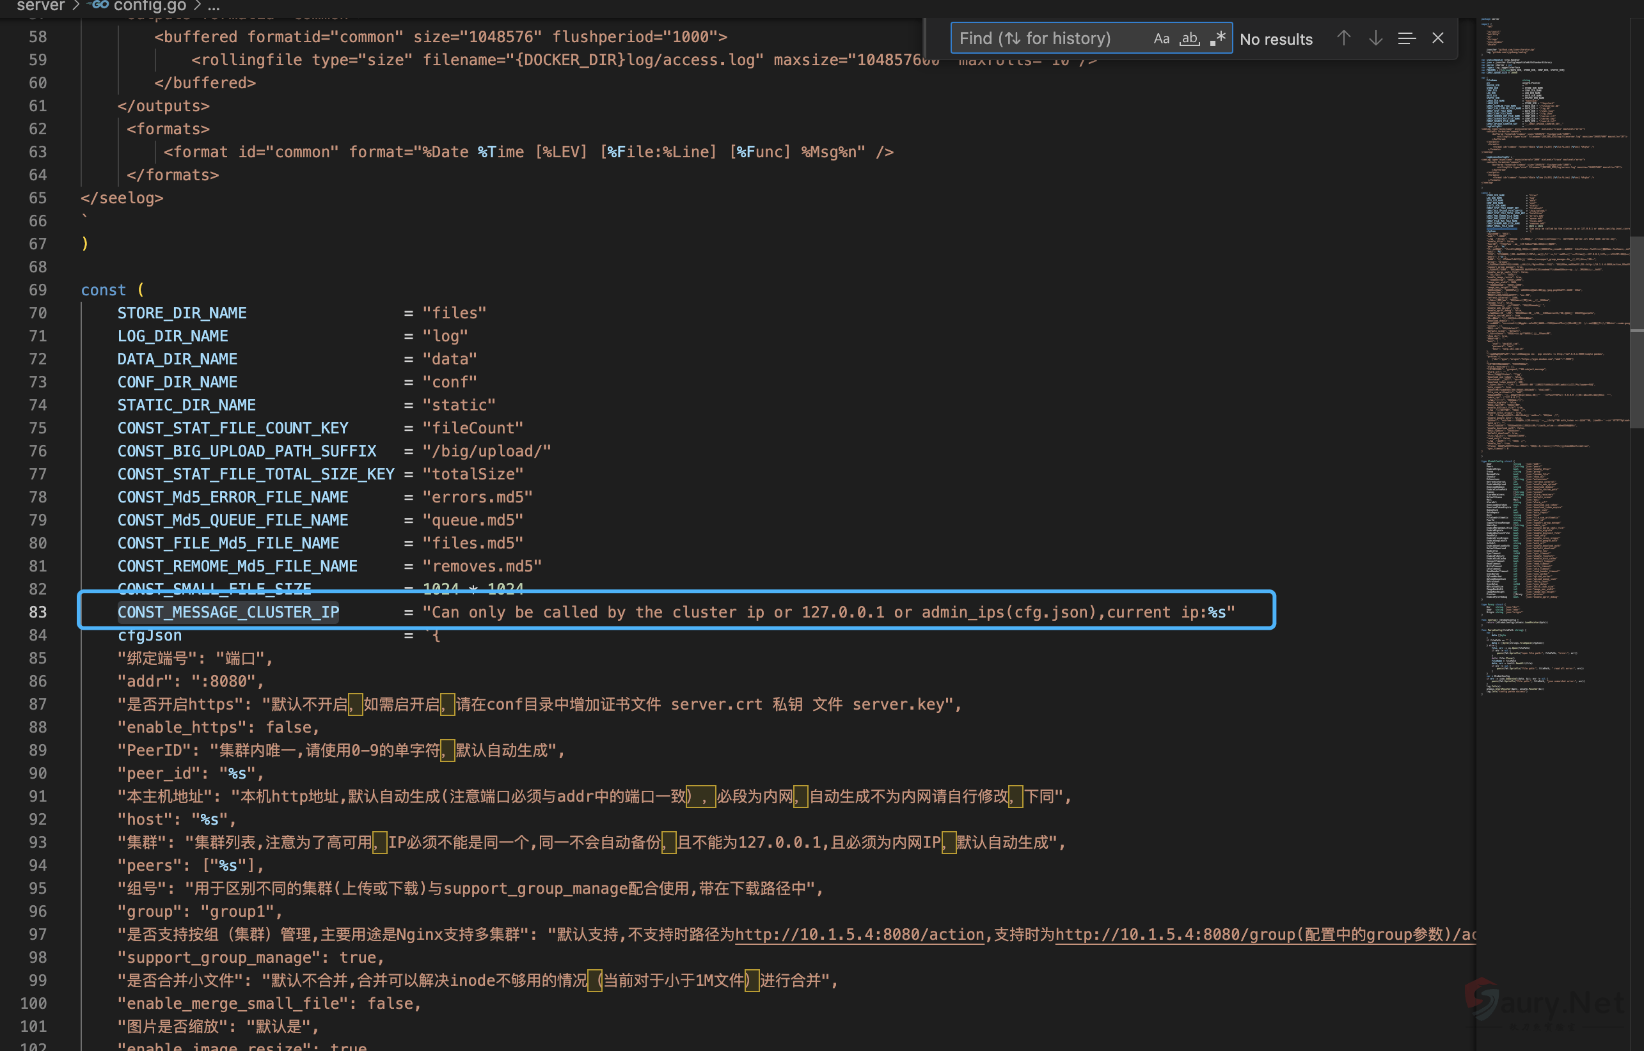Open the http://10.1.5.4:8080/action link

coord(859,934)
